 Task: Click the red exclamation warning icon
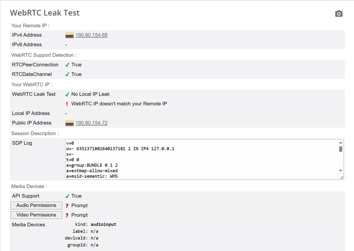pos(67,104)
